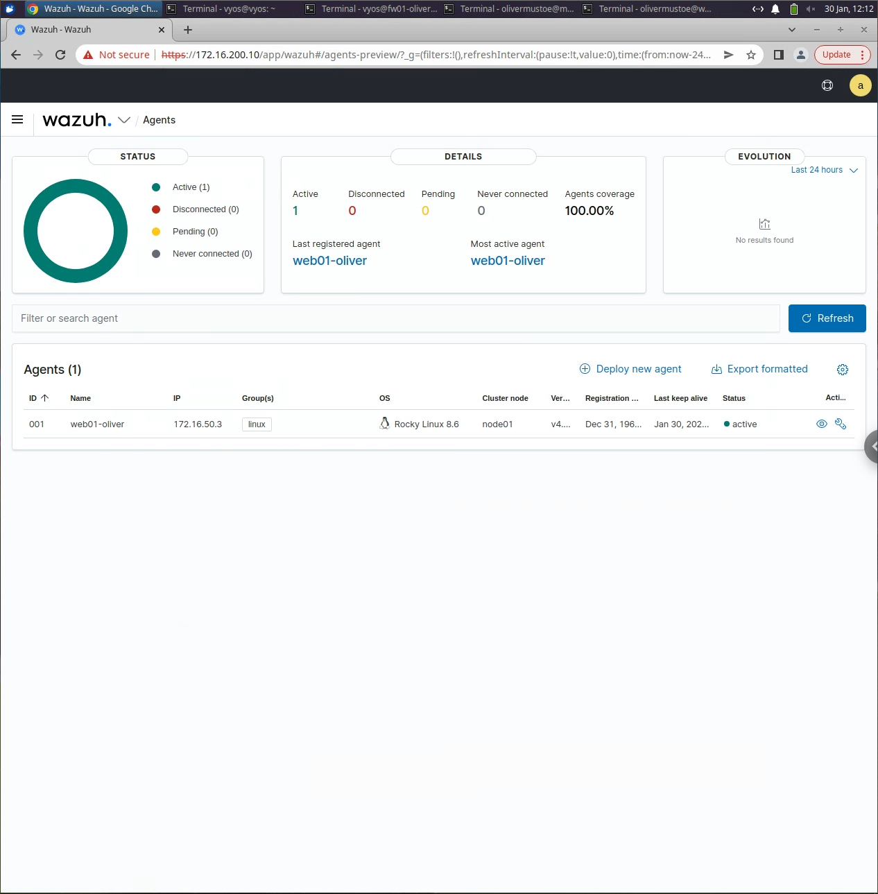
Task: Click the share/send page icon
Action: [729, 55]
